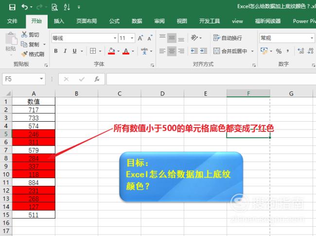Switch to the 数据 (Data) tab
The width and height of the screenshot is (316, 236).
[137, 21]
